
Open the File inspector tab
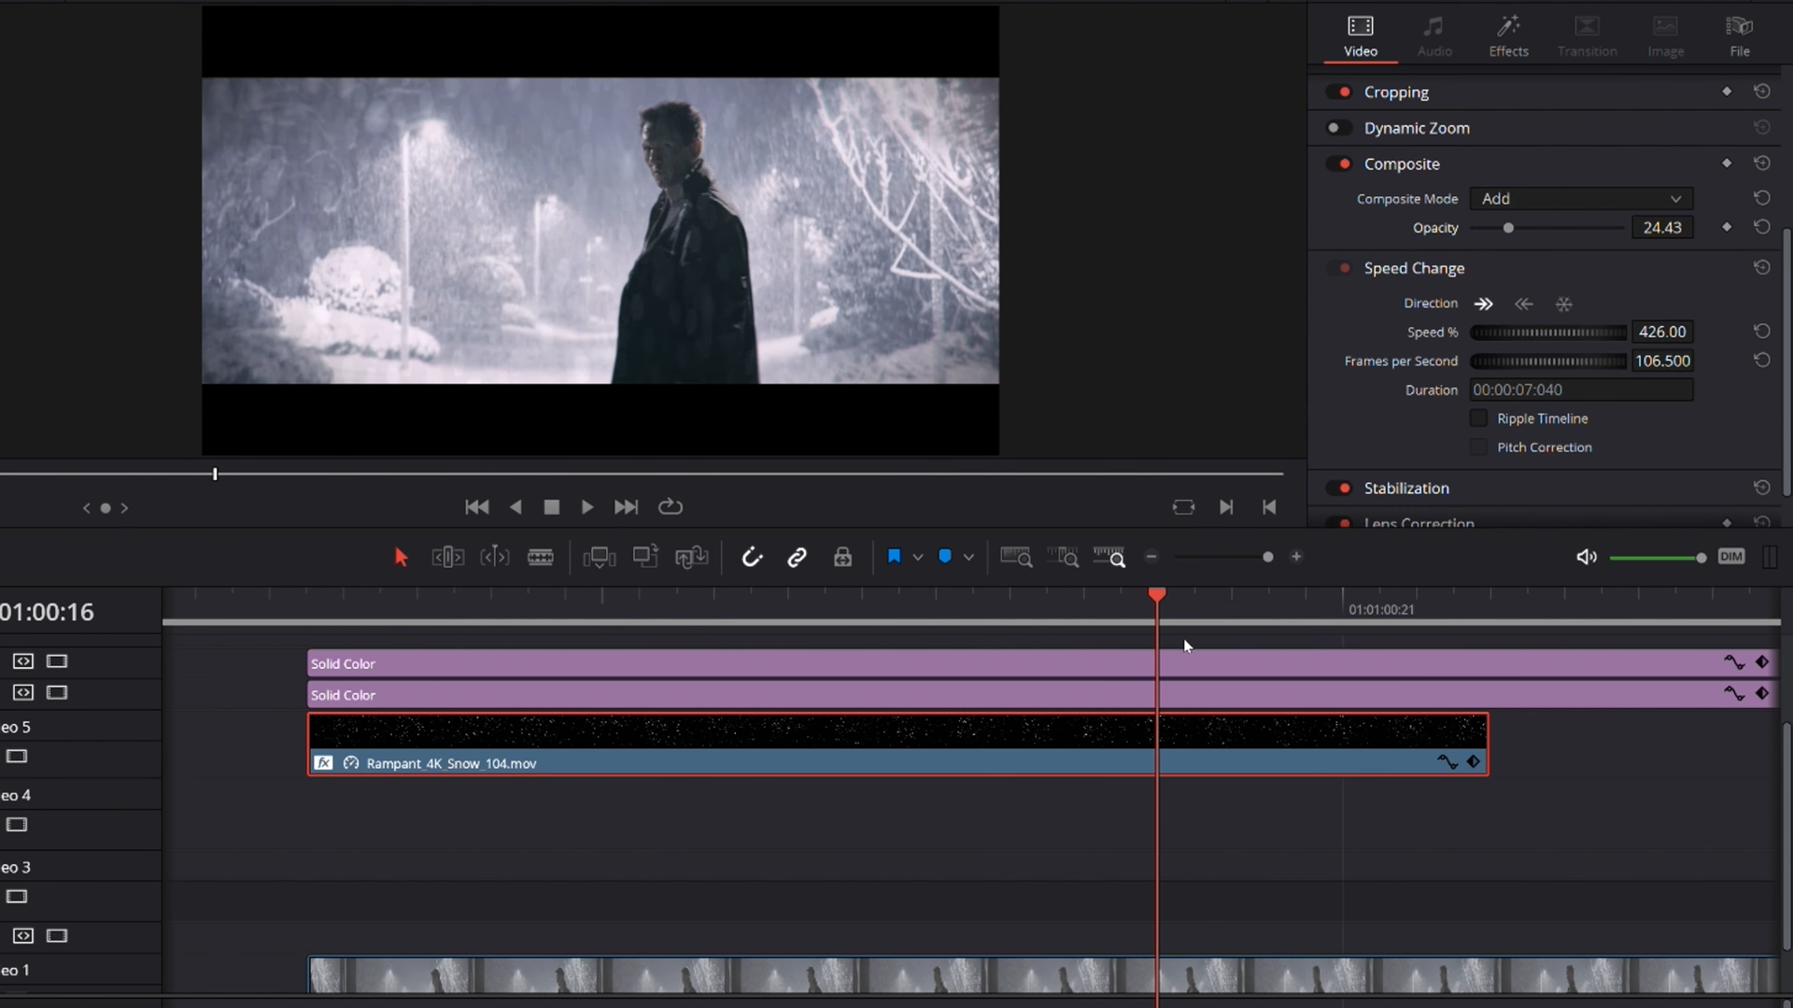[1739, 36]
